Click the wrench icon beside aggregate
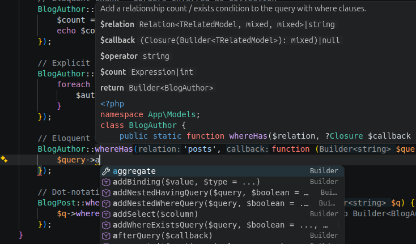416x244 pixels. tap(106, 171)
